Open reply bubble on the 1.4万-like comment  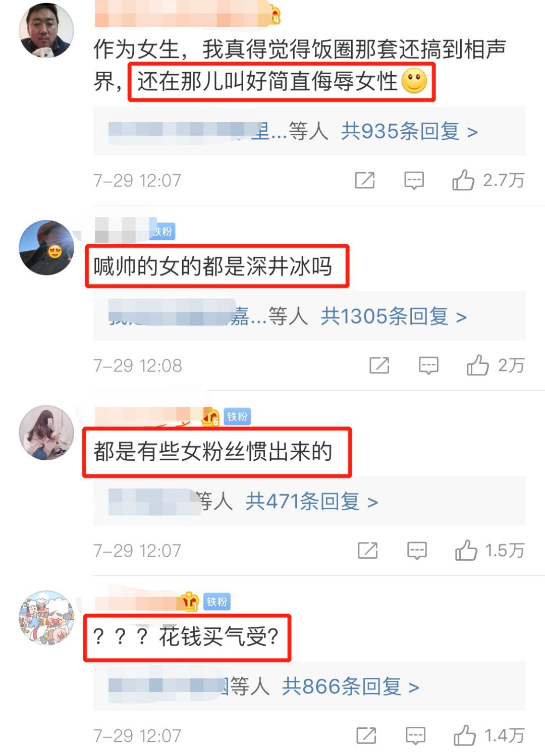pos(416,736)
